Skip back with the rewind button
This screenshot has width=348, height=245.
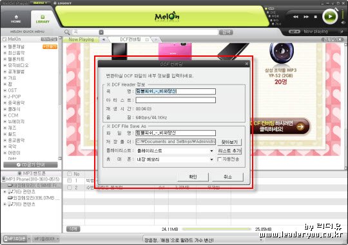coord(296,17)
